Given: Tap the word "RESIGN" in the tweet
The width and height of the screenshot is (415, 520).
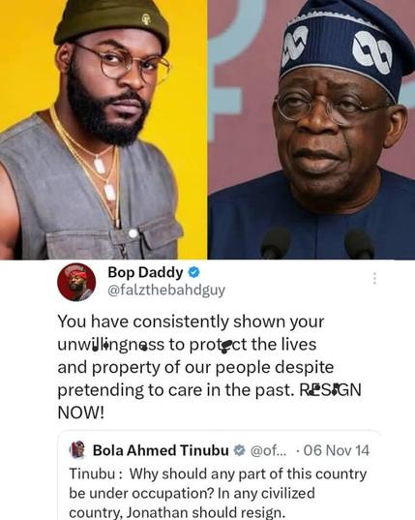Looking at the screenshot, I should coord(330,390).
